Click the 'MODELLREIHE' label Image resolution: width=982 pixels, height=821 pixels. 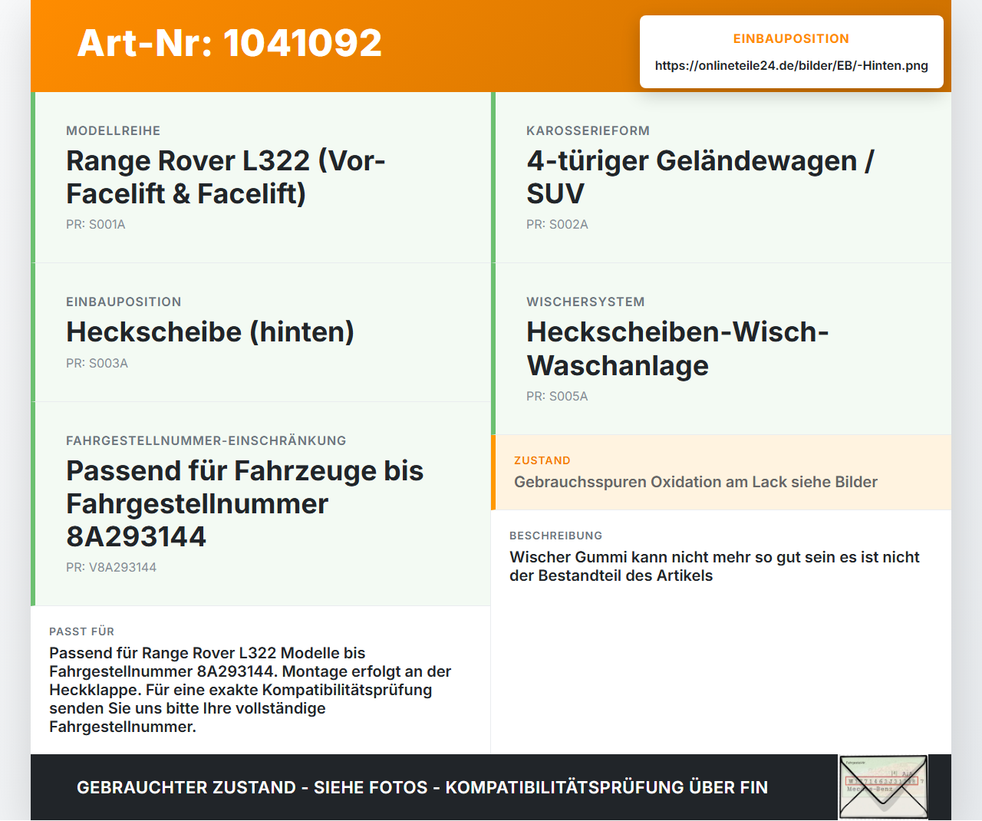[114, 130]
